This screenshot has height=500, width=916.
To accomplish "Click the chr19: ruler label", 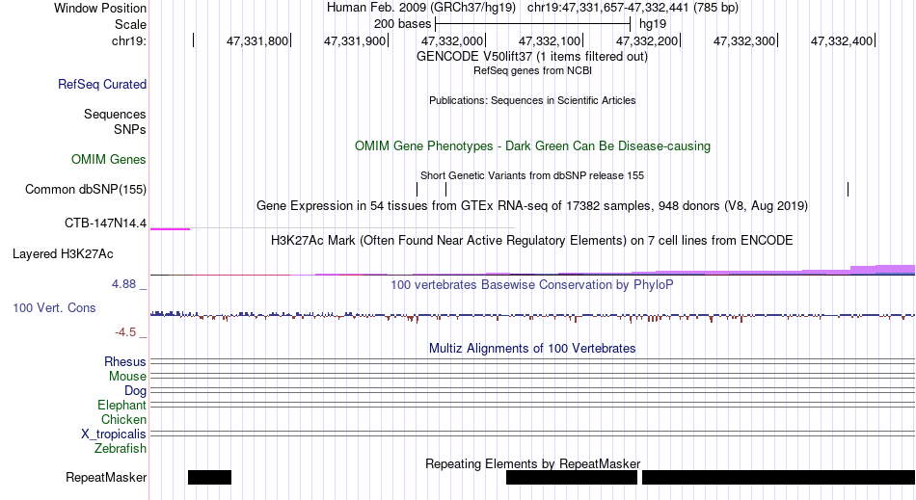I will [129, 40].
